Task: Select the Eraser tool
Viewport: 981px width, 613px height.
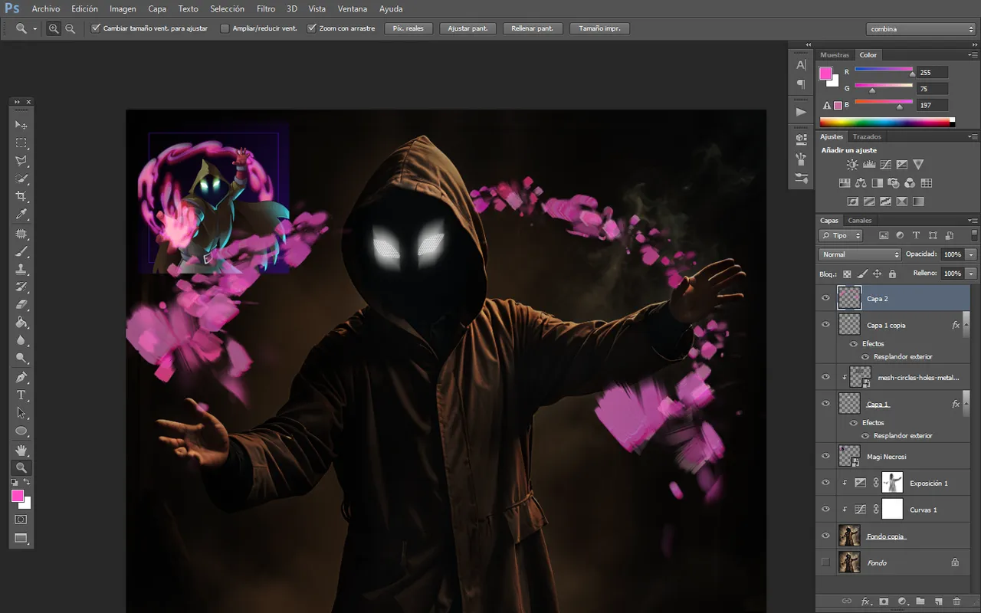Action: (x=21, y=305)
